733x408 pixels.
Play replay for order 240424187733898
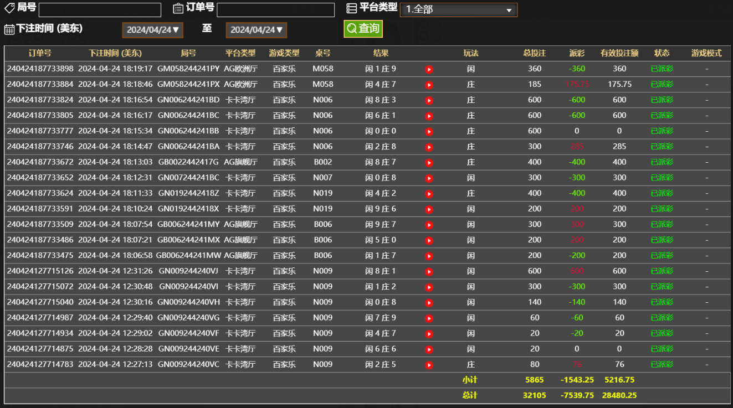pos(429,69)
